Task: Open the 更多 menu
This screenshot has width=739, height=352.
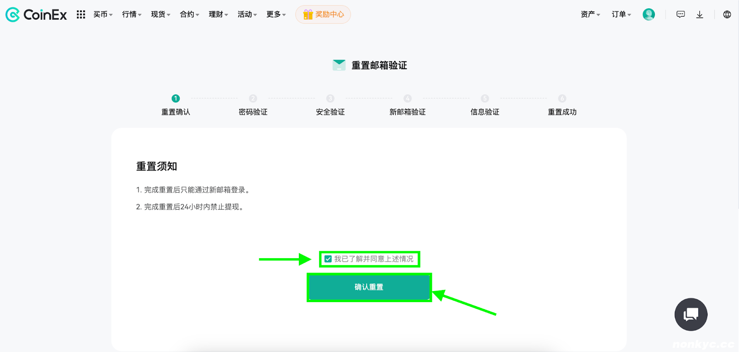Action: point(276,15)
